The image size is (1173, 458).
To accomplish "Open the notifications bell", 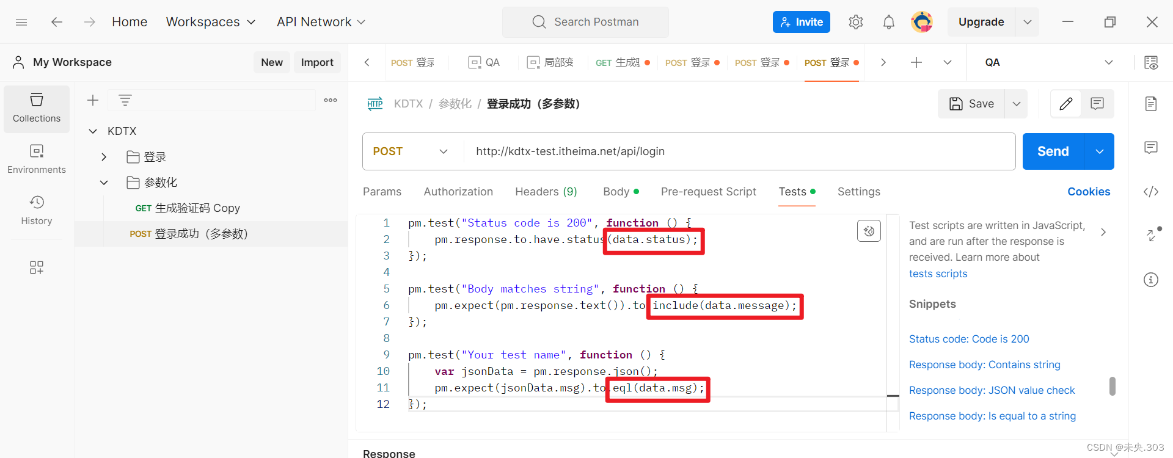I will (888, 22).
